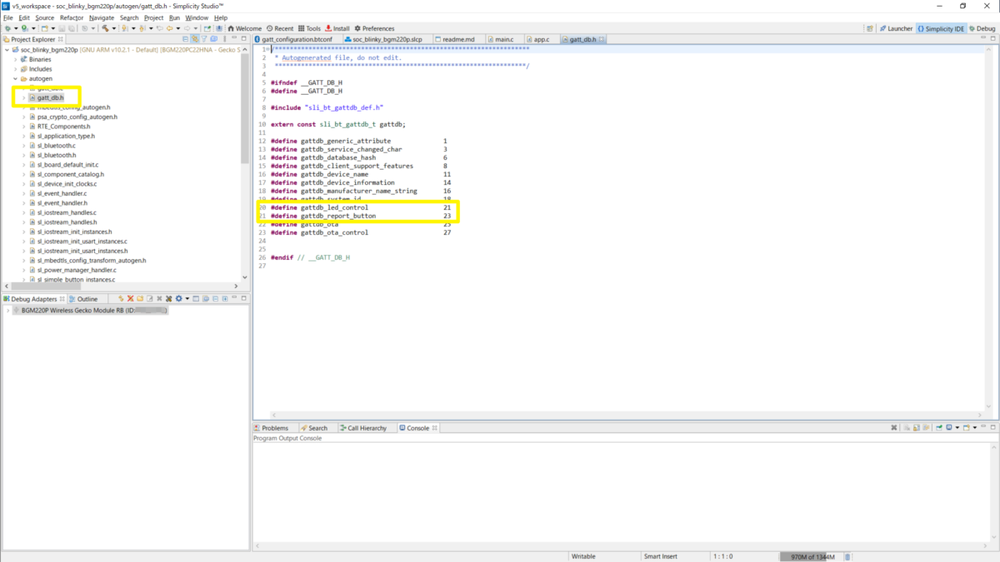Click the folder icon in Debug Adapters toolbar

pyautogui.click(x=140, y=299)
